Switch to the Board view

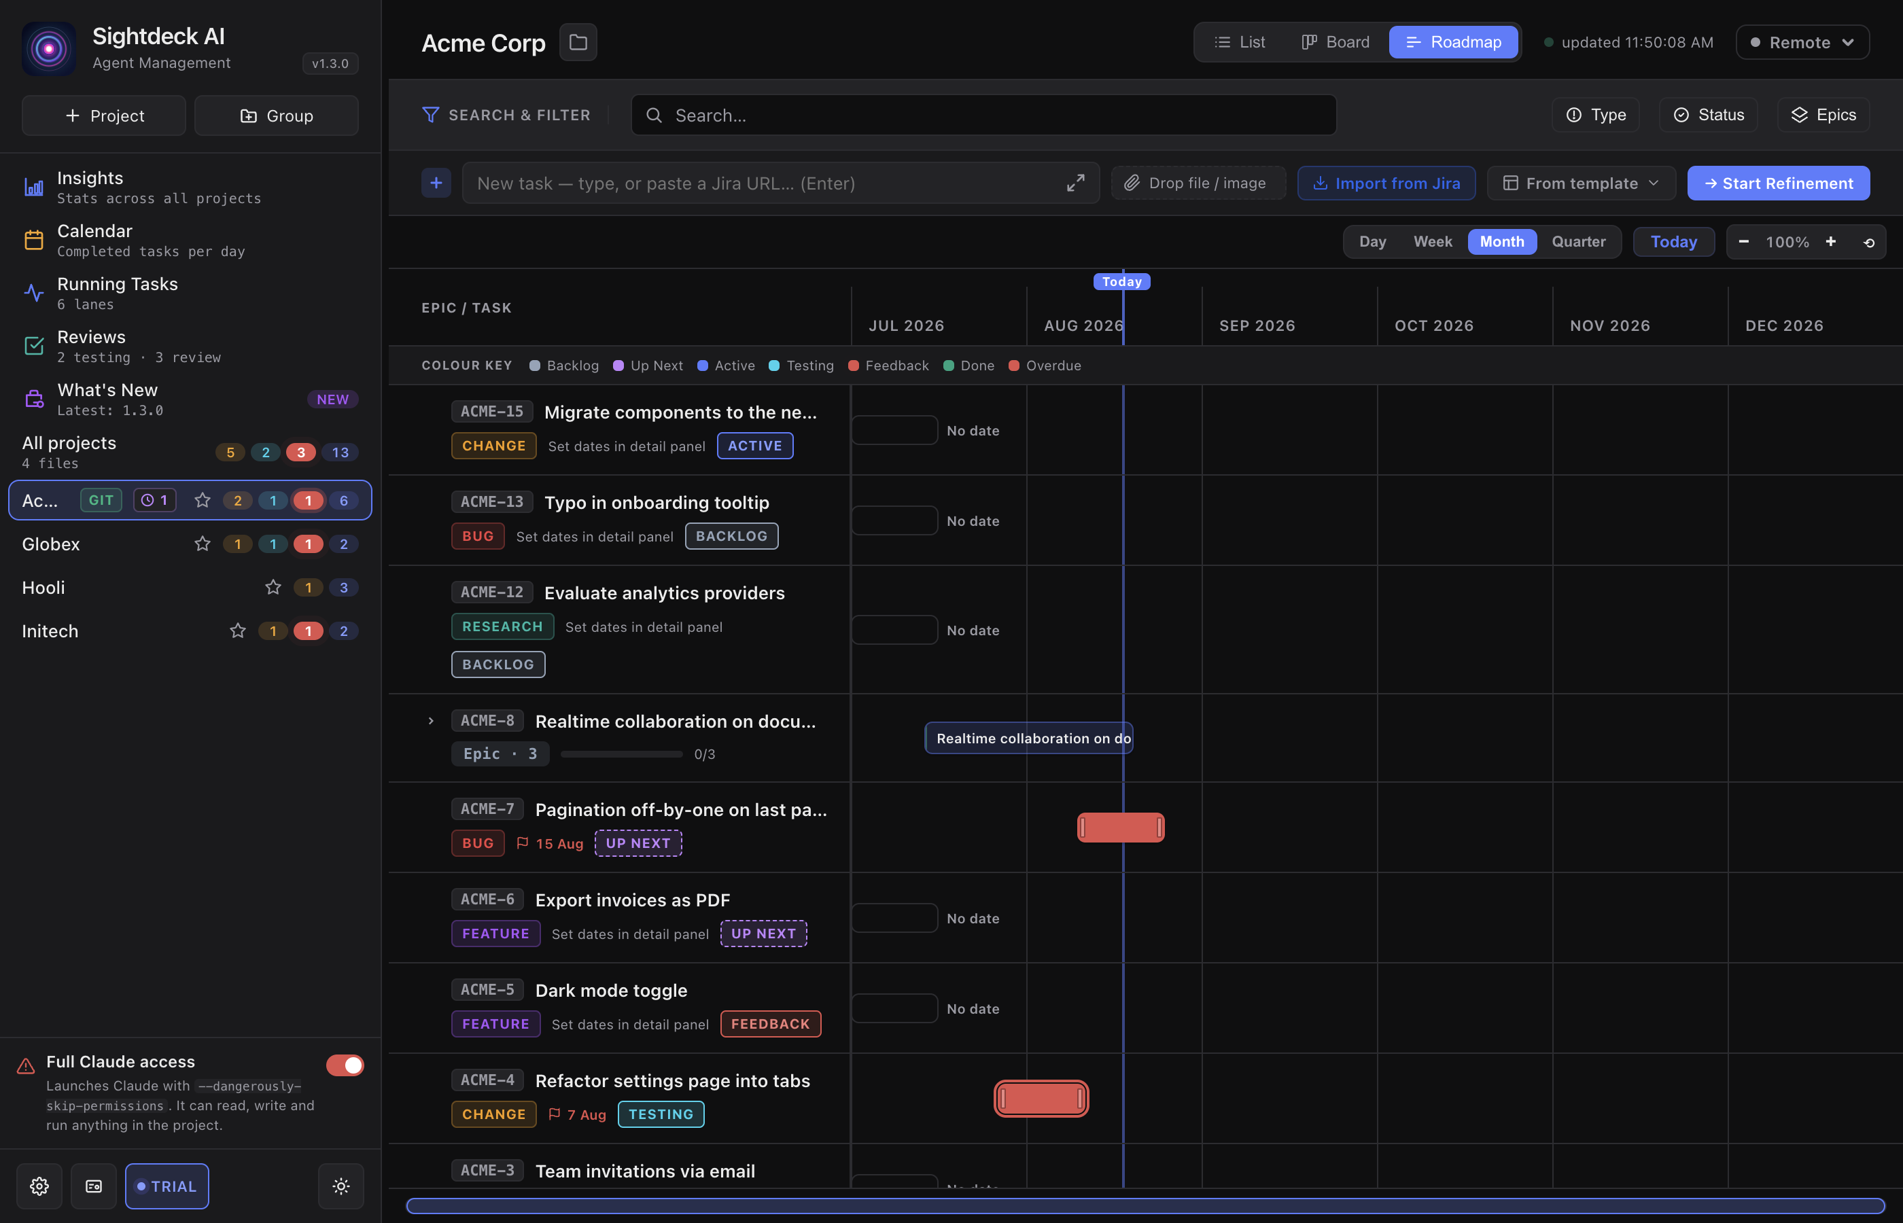(x=1335, y=42)
